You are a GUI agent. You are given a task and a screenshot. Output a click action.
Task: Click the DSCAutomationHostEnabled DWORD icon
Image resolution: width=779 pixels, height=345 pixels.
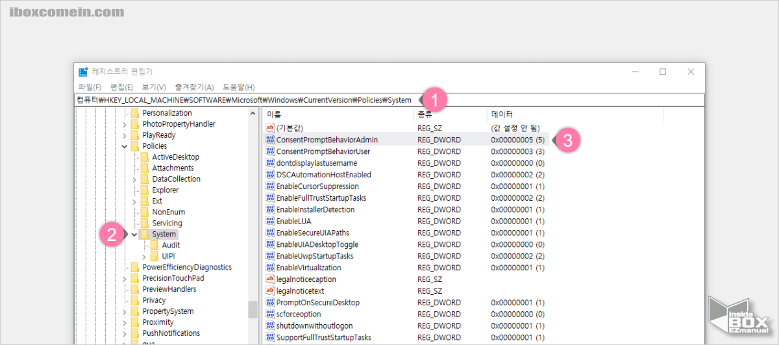[271, 175]
